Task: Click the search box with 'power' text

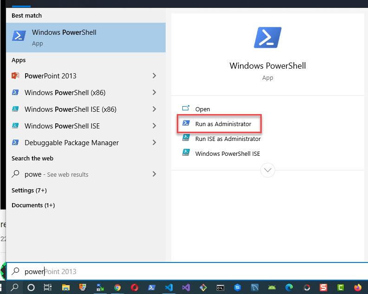Action: tap(187, 271)
